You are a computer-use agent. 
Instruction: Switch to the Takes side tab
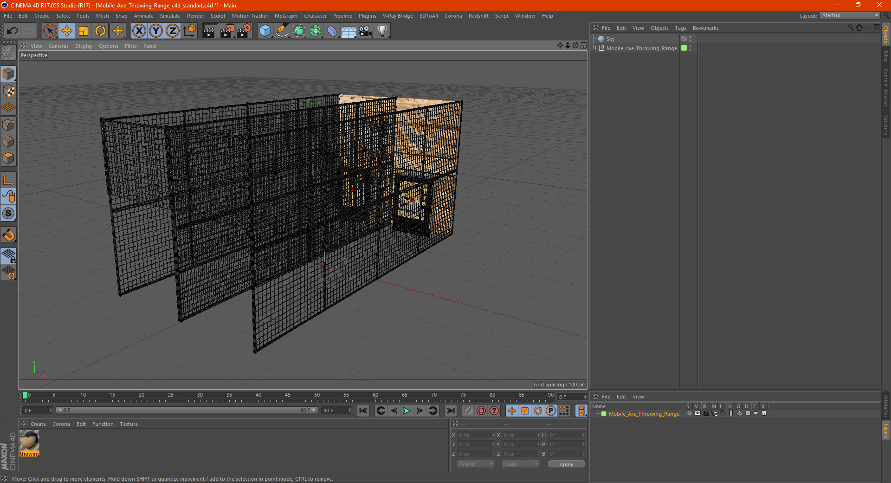(x=885, y=56)
